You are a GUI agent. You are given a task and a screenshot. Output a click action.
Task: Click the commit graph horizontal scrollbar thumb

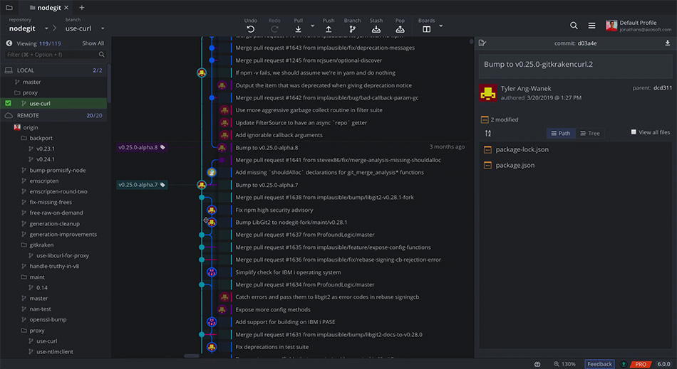click(192, 356)
